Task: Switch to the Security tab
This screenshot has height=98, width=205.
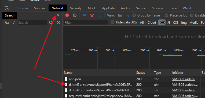Action: (x=76, y=8)
